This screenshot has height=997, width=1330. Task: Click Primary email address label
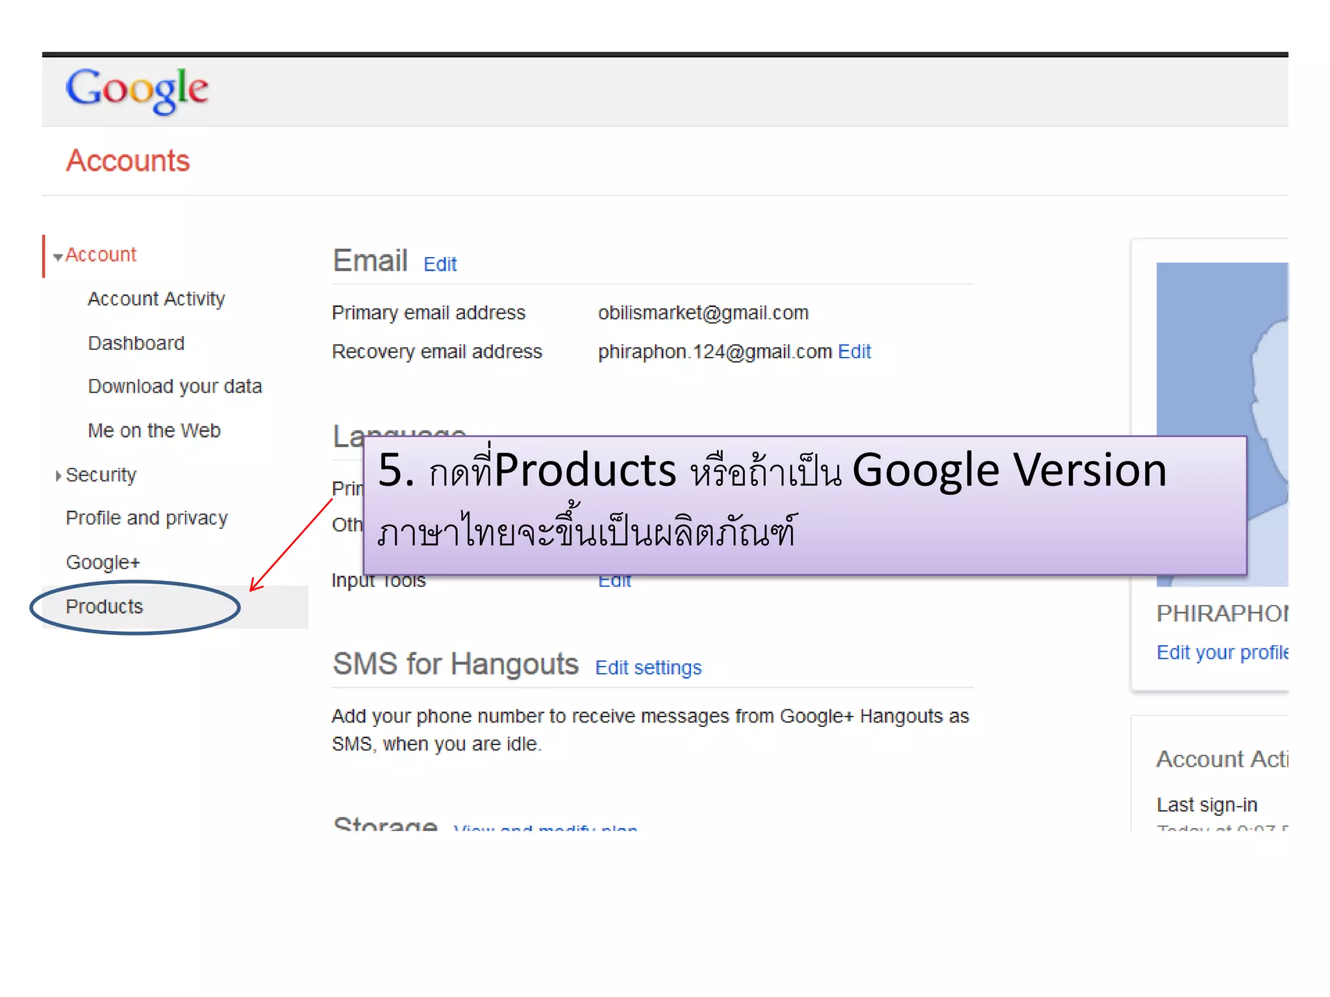428,313
